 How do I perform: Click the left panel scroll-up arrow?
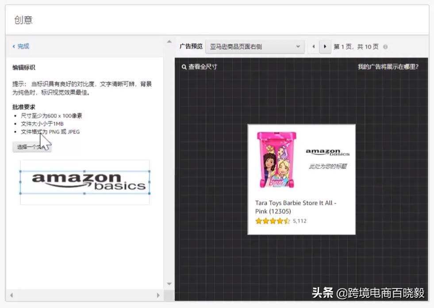[169, 42]
